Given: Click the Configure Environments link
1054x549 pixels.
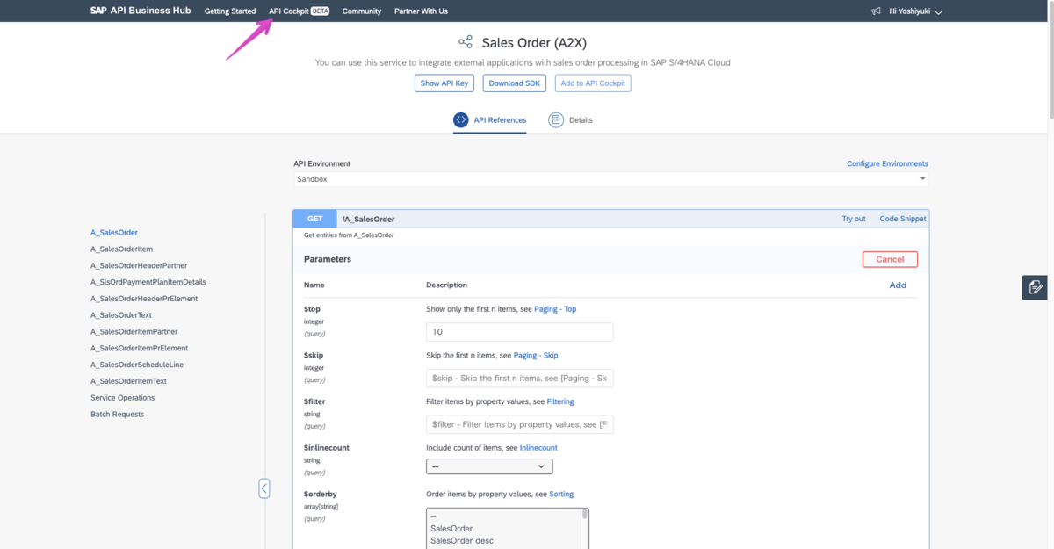Looking at the screenshot, I should [887, 164].
